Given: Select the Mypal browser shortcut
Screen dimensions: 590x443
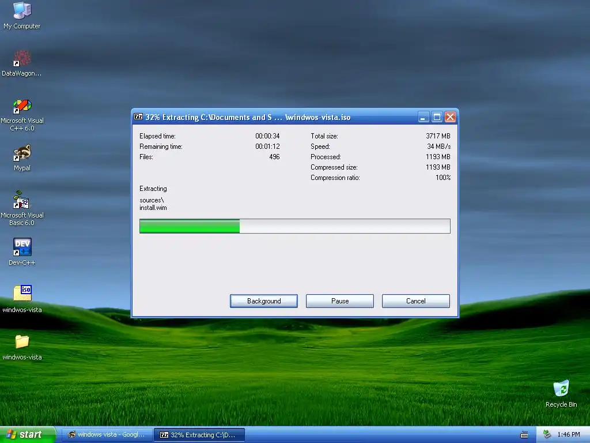Looking at the screenshot, I should coord(22,158).
